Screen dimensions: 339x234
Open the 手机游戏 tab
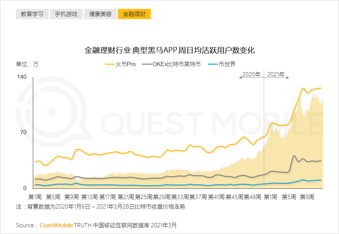(66, 14)
